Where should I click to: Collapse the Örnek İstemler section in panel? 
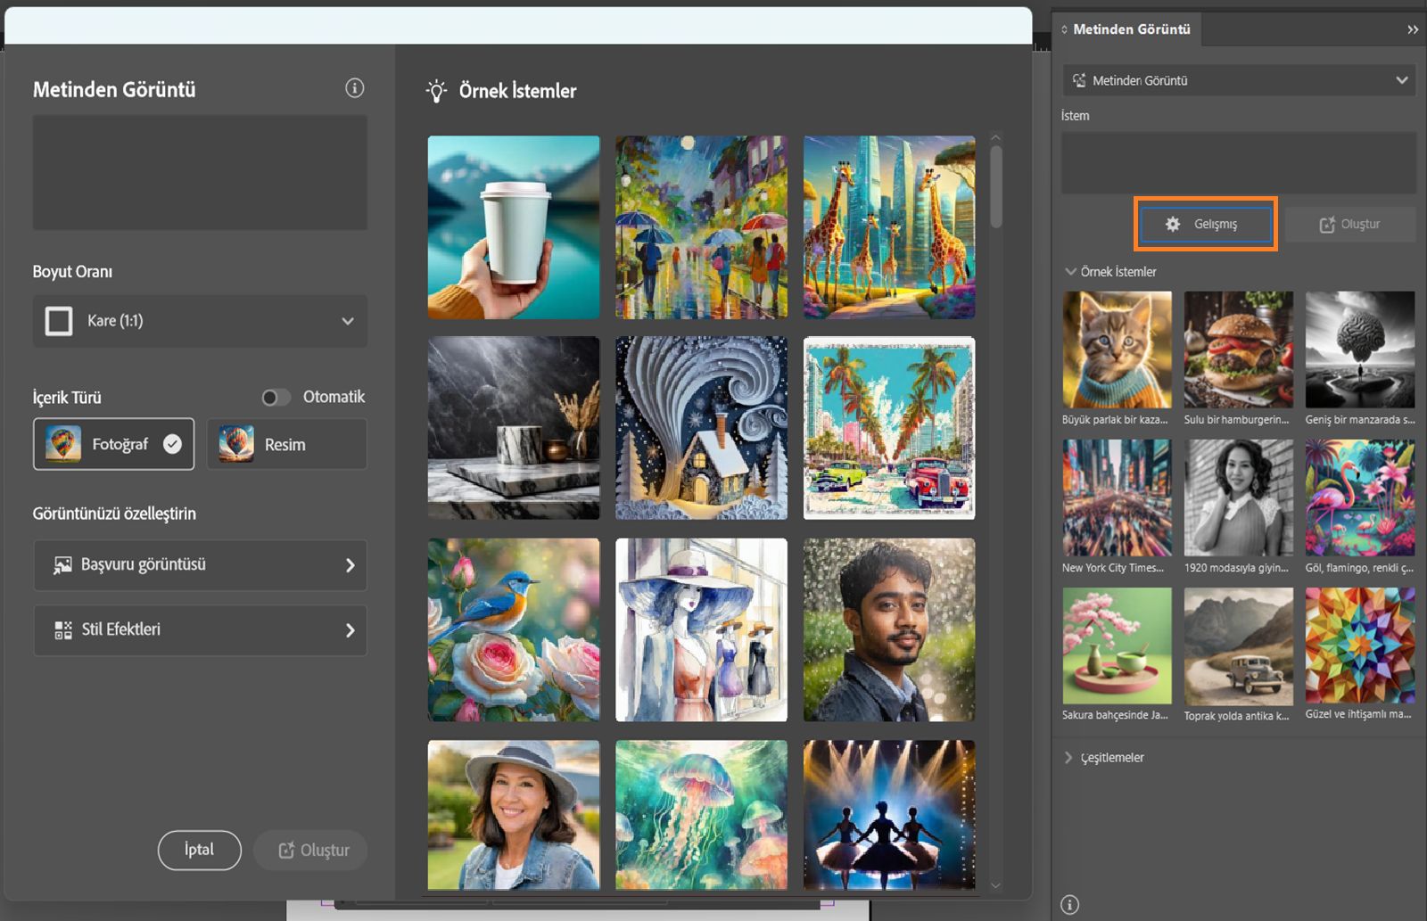point(1070,272)
